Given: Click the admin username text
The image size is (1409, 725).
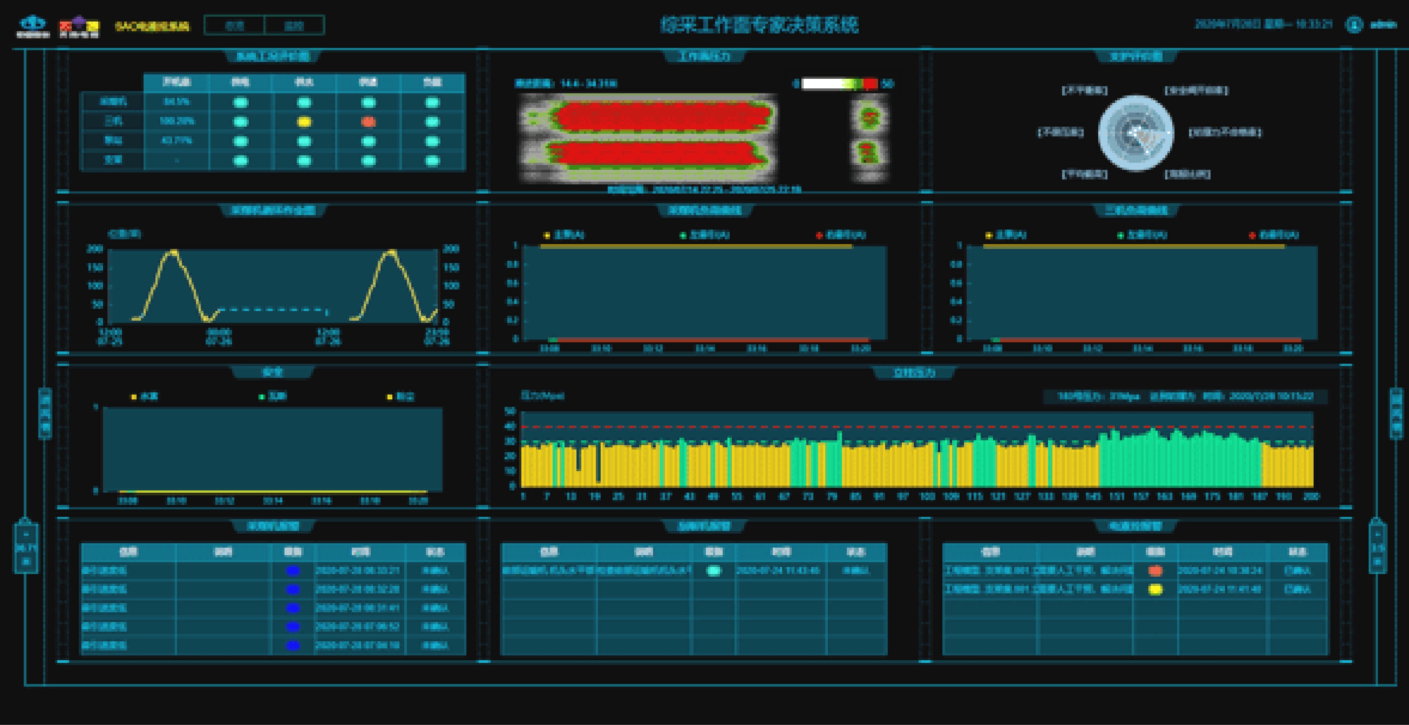Looking at the screenshot, I should pyautogui.click(x=1383, y=25).
